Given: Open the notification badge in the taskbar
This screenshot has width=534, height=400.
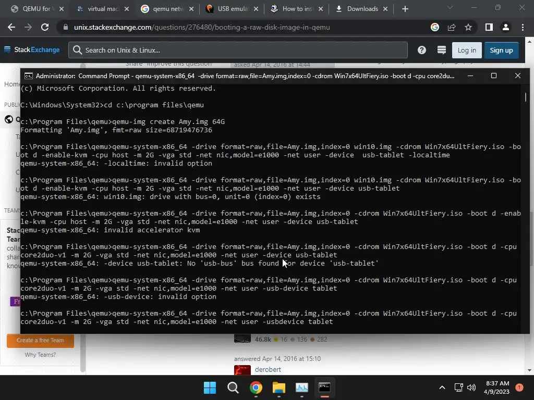Looking at the screenshot, I should click(x=519, y=387).
